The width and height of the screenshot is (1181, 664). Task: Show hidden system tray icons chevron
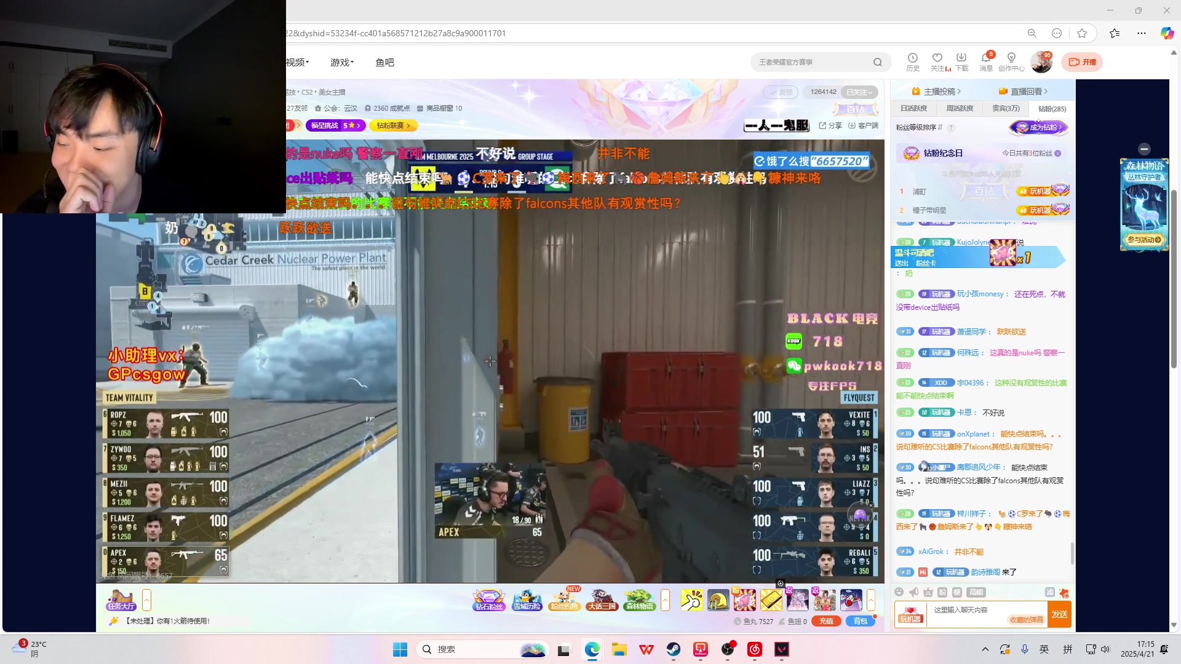tap(985, 649)
